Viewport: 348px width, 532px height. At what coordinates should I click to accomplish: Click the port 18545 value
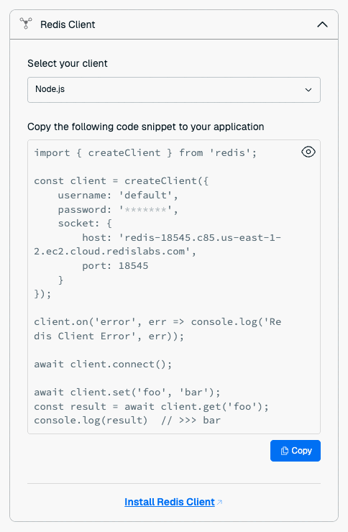tap(133, 266)
